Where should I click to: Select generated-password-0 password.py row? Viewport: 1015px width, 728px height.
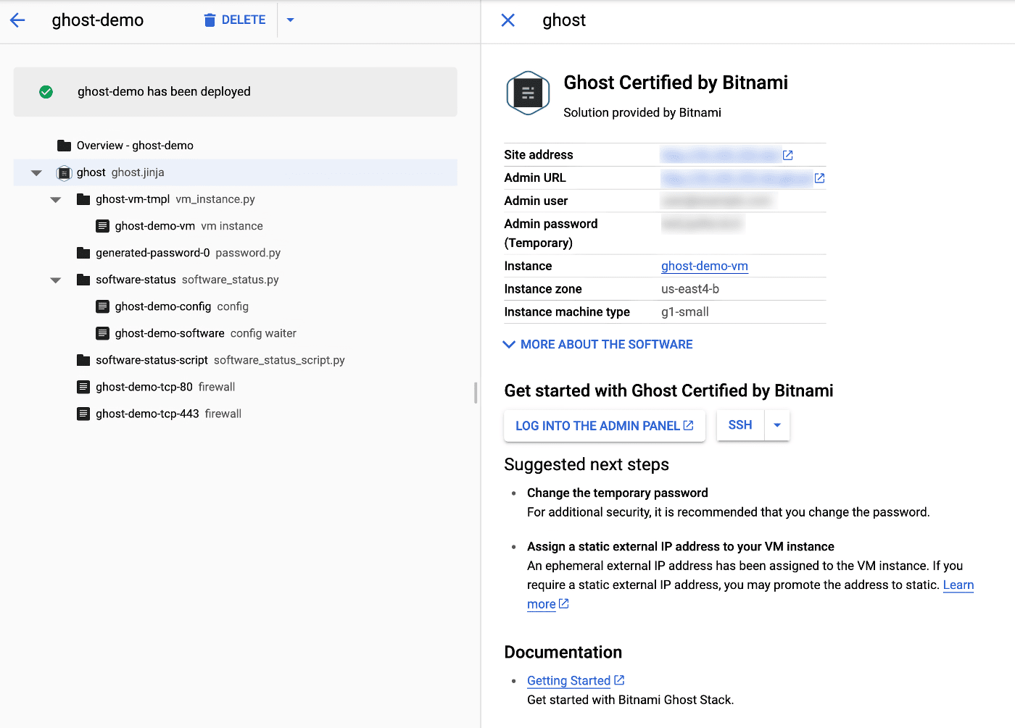tap(236, 253)
